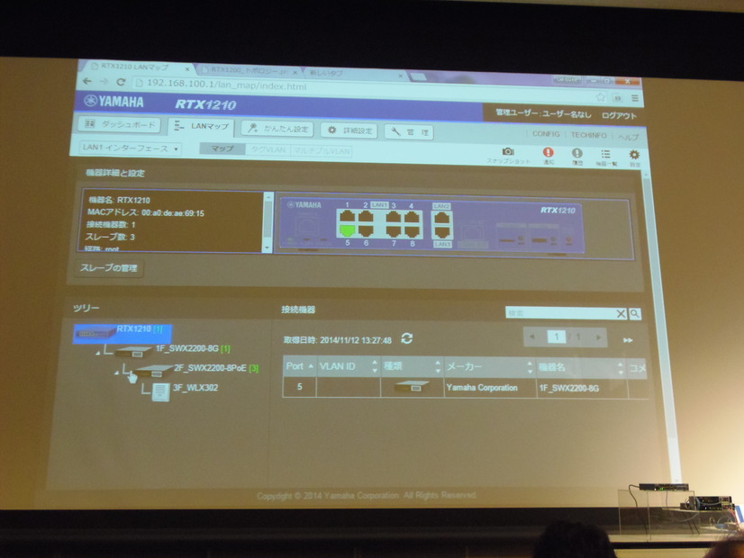
Task: Take a snapshot with the camera icon
Action: pos(508,151)
